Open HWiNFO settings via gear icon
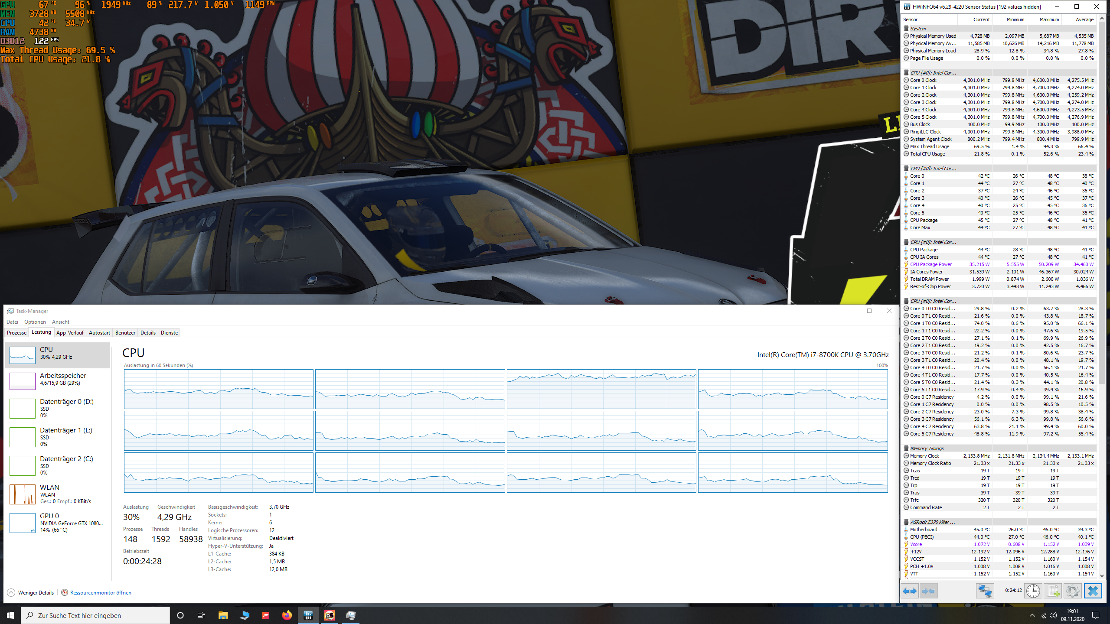1110x624 pixels. [1073, 591]
